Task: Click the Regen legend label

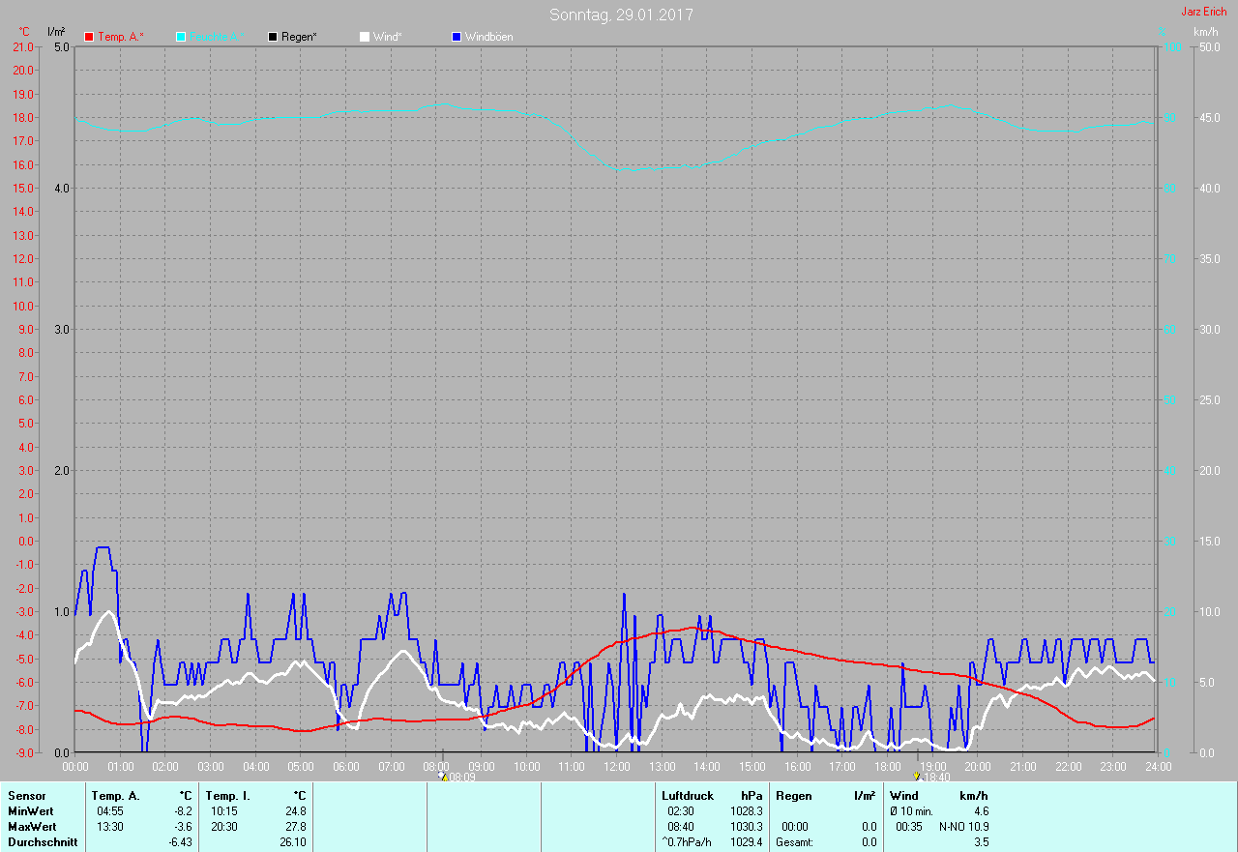Action: tap(300, 37)
